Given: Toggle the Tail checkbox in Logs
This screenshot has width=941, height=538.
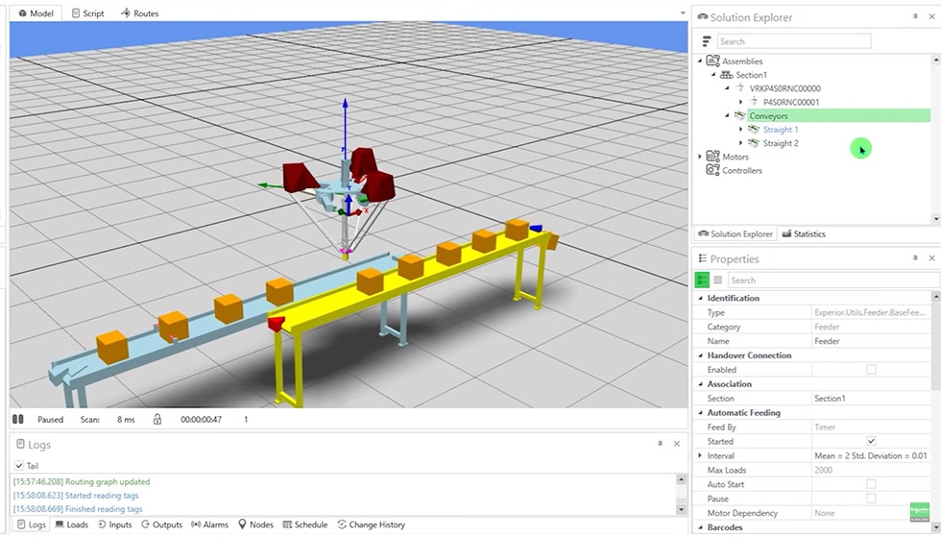Looking at the screenshot, I should (19, 465).
